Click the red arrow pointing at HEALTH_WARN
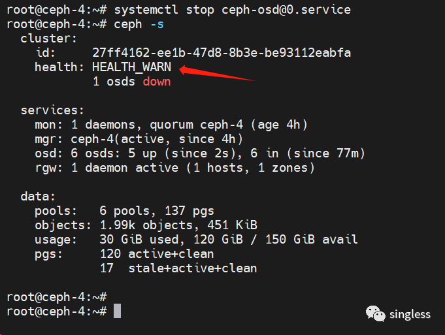445x335 pixels. pyautogui.click(x=216, y=72)
